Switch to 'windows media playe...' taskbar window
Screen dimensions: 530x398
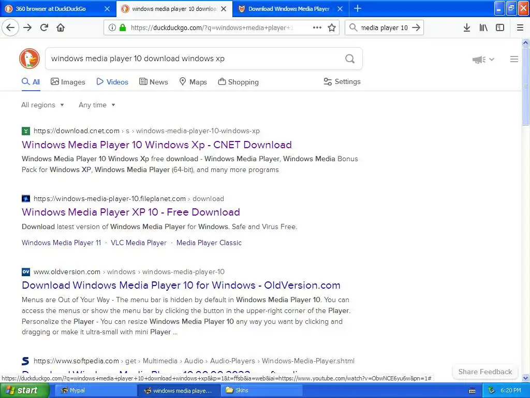coord(178,390)
